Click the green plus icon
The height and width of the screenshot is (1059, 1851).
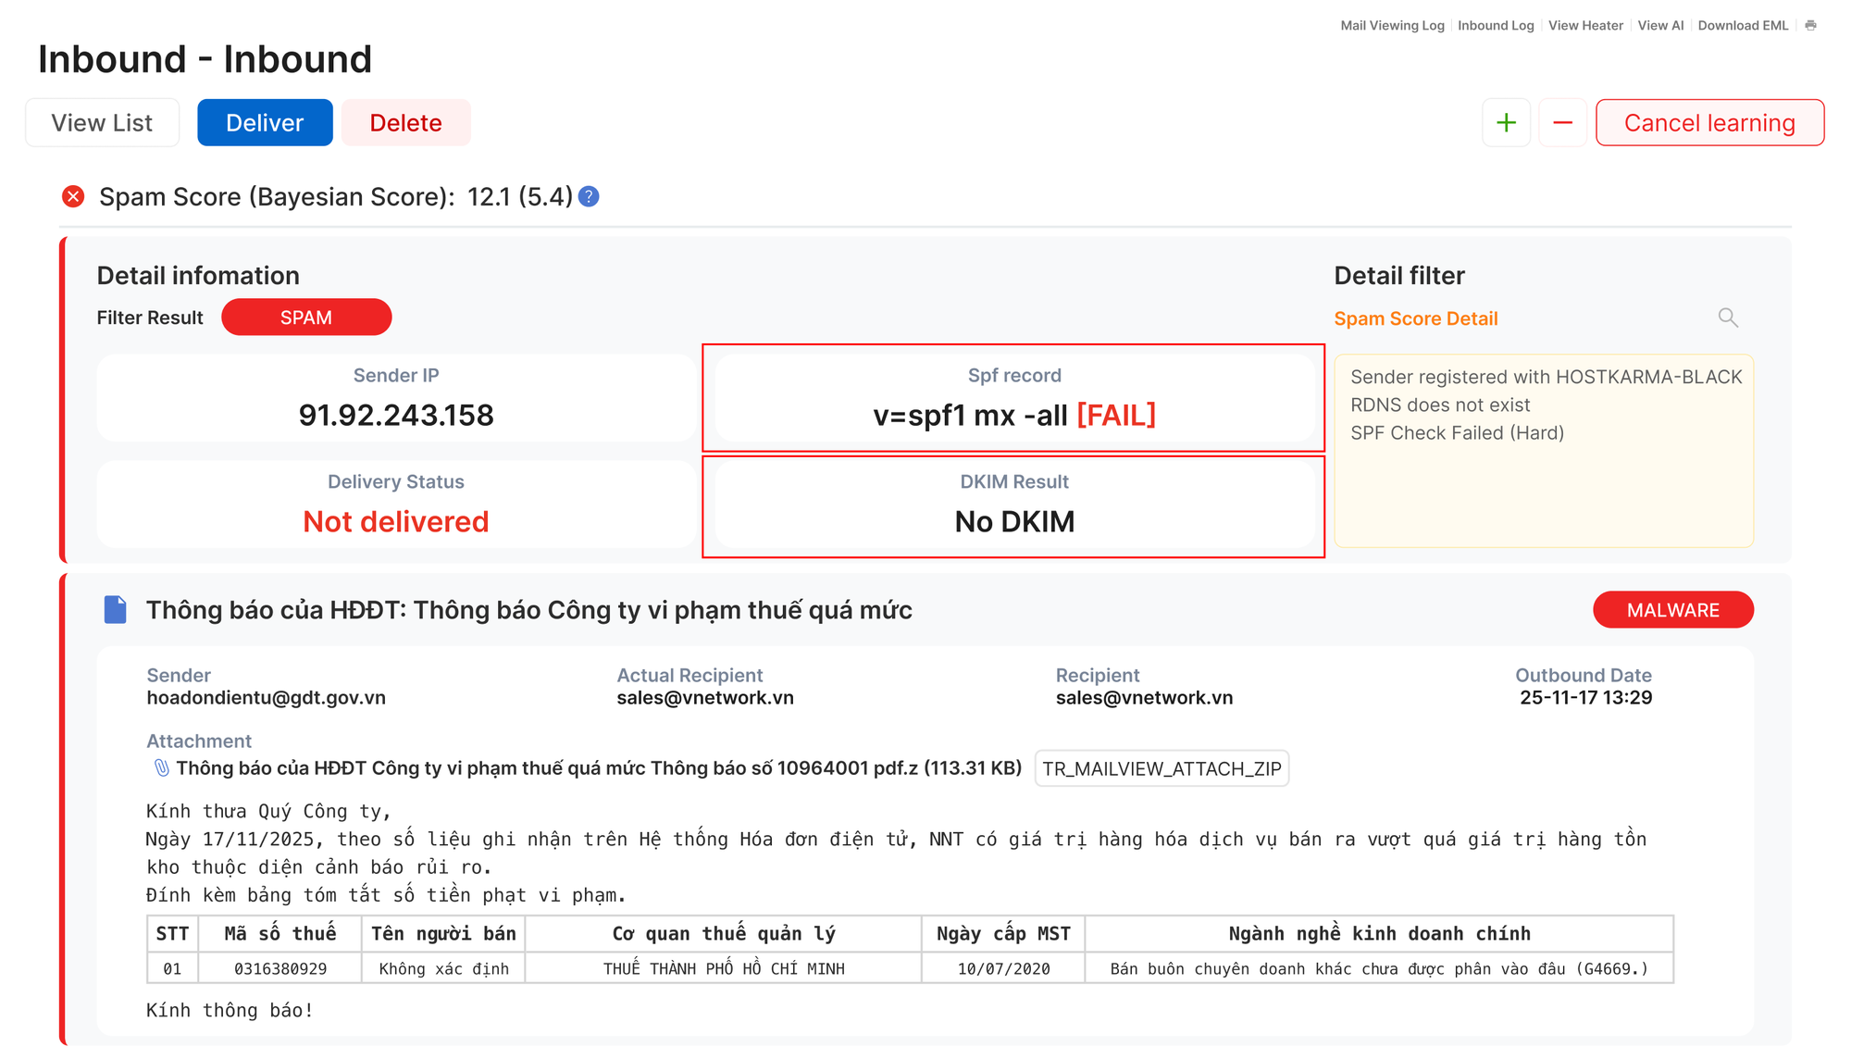coord(1506,122)
